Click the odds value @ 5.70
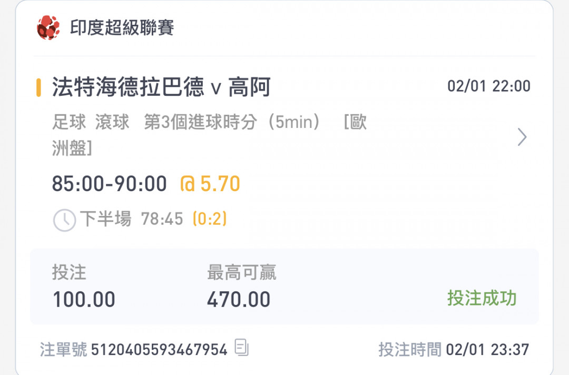Image resolution: width=569 pixels, height=375 pixels. pyautogui.click(x=210, y=183)
